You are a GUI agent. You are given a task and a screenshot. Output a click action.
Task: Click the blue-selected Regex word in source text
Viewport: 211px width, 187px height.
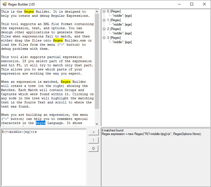[41, 123]
